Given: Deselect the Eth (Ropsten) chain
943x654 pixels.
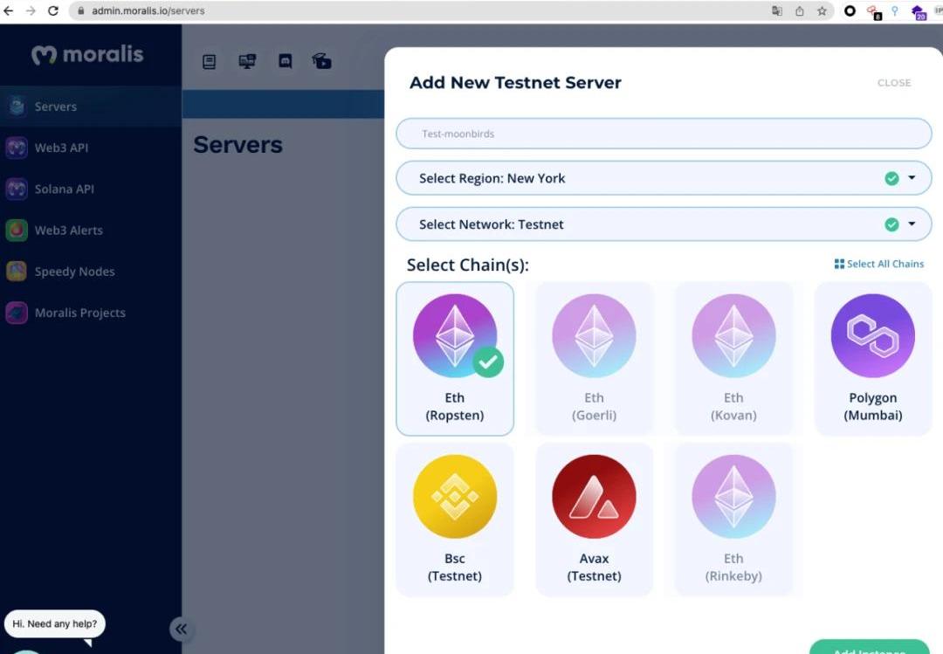Looking at the screenshot, I should click(455, 359).
